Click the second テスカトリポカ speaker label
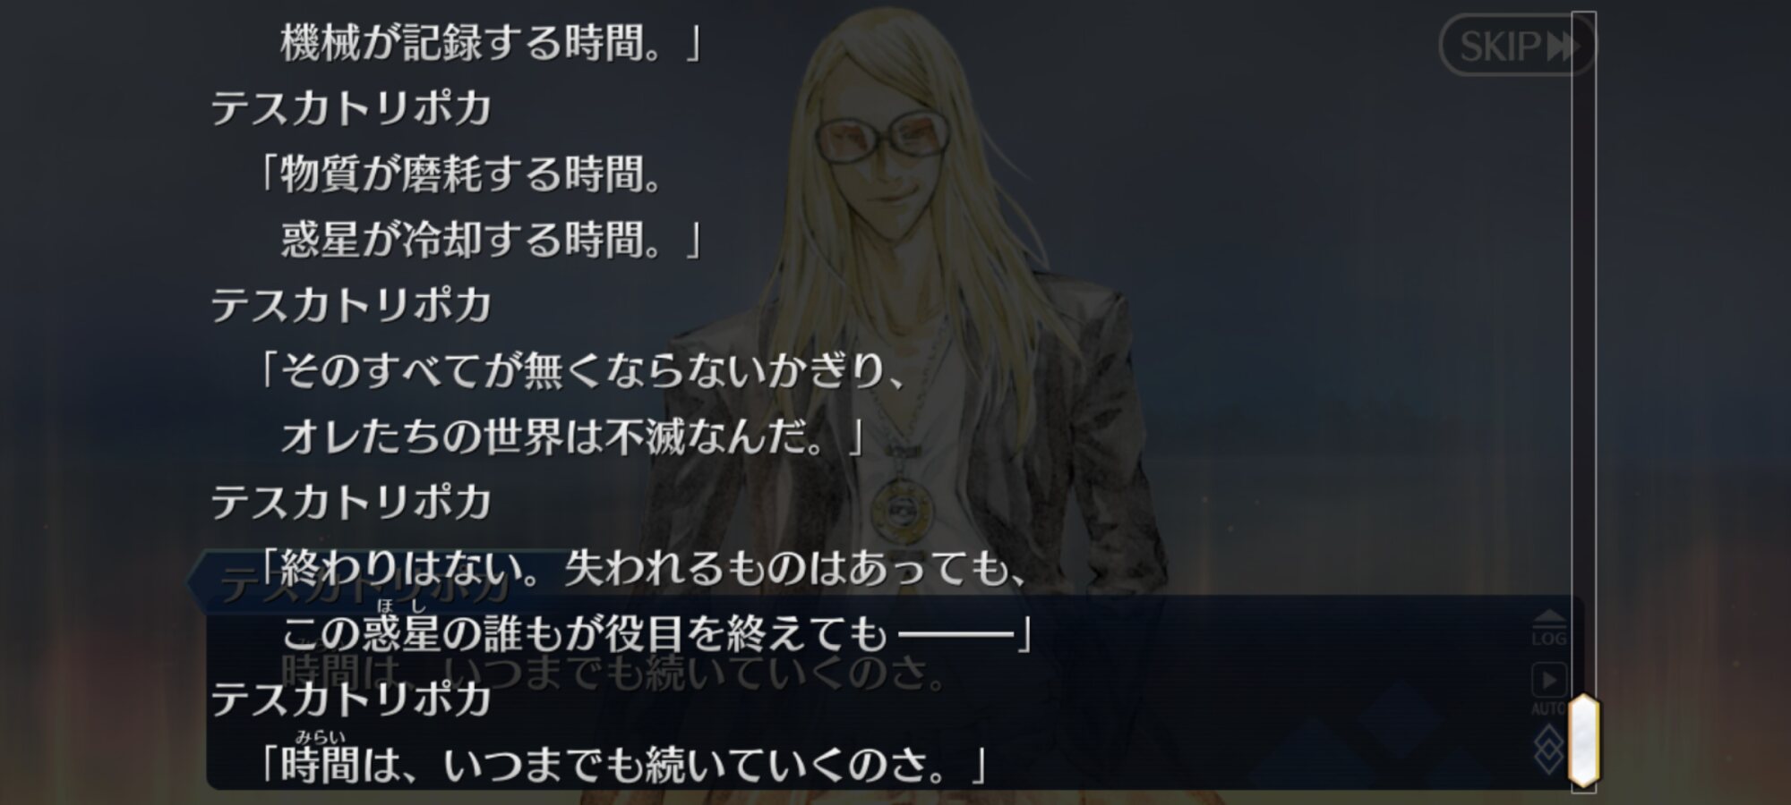The height and width of the screenshot is (805, 1791). tap(351, 305)
